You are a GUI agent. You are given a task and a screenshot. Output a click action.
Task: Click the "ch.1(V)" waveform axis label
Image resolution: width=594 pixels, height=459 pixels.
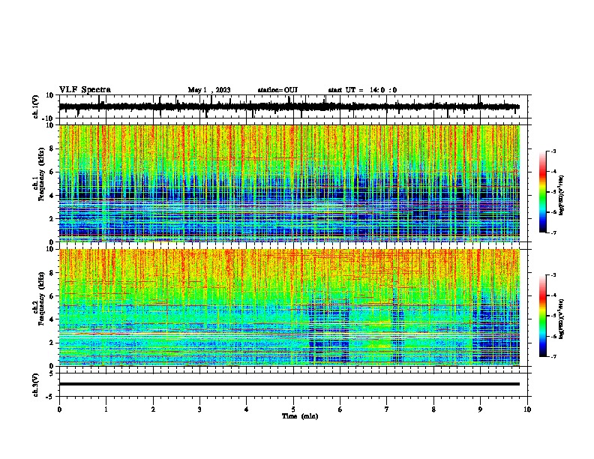[36, 106]
